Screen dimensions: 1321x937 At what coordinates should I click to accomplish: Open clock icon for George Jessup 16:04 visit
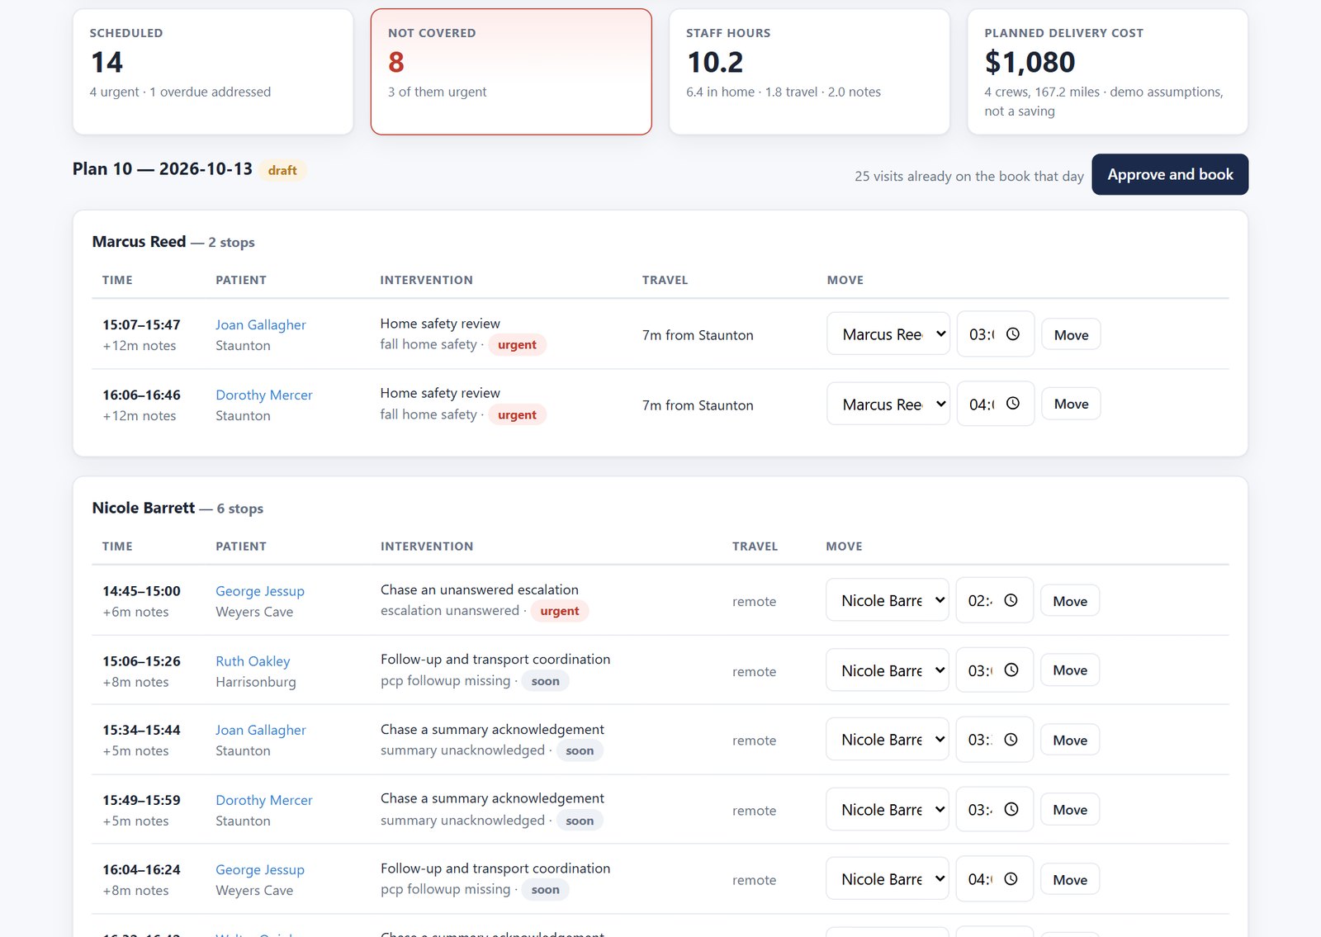point(1011,879)
